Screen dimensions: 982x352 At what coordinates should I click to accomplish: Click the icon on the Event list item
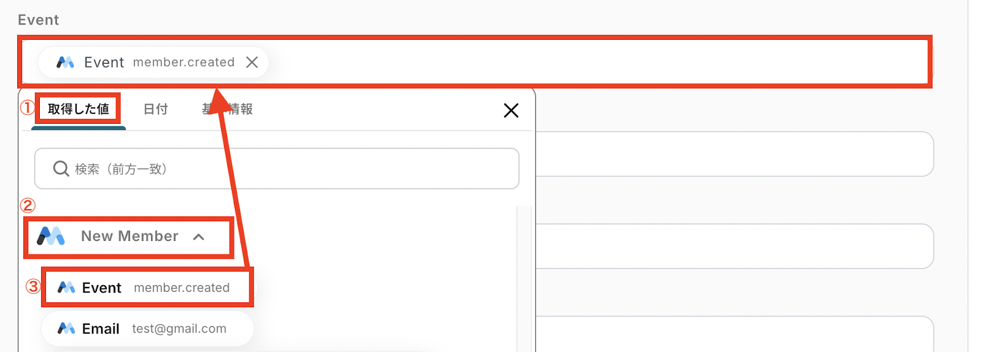(x=66, y=288)
